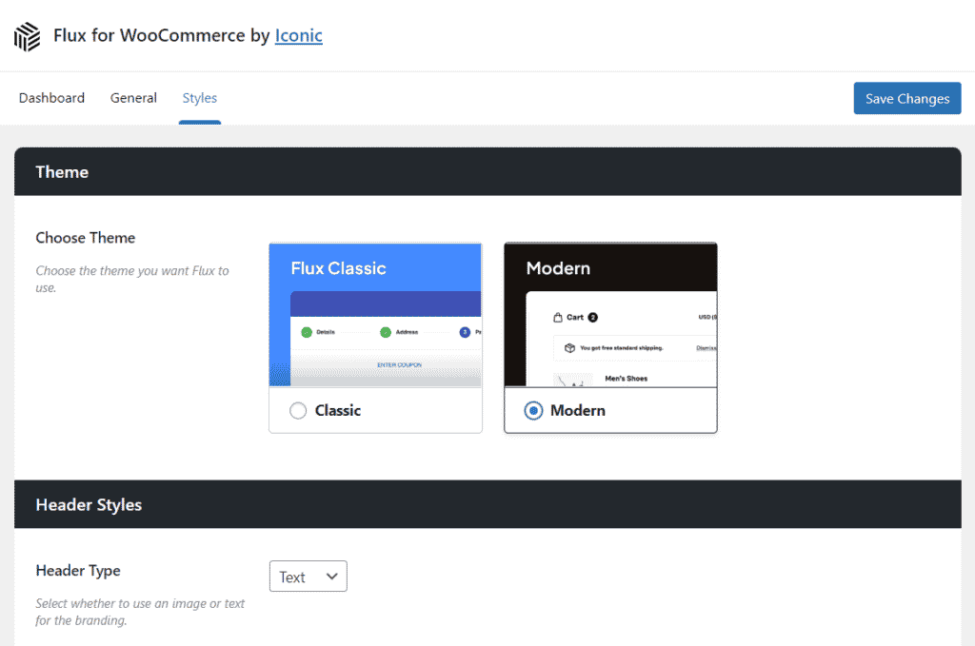Click the Save Changes button

pyautogui.click(x=906, y=98)
